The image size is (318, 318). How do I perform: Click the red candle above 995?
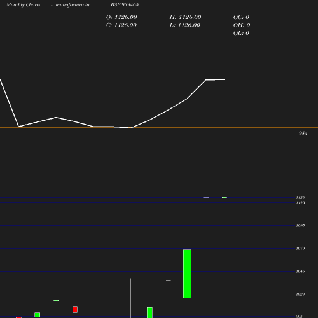(75, 309)
